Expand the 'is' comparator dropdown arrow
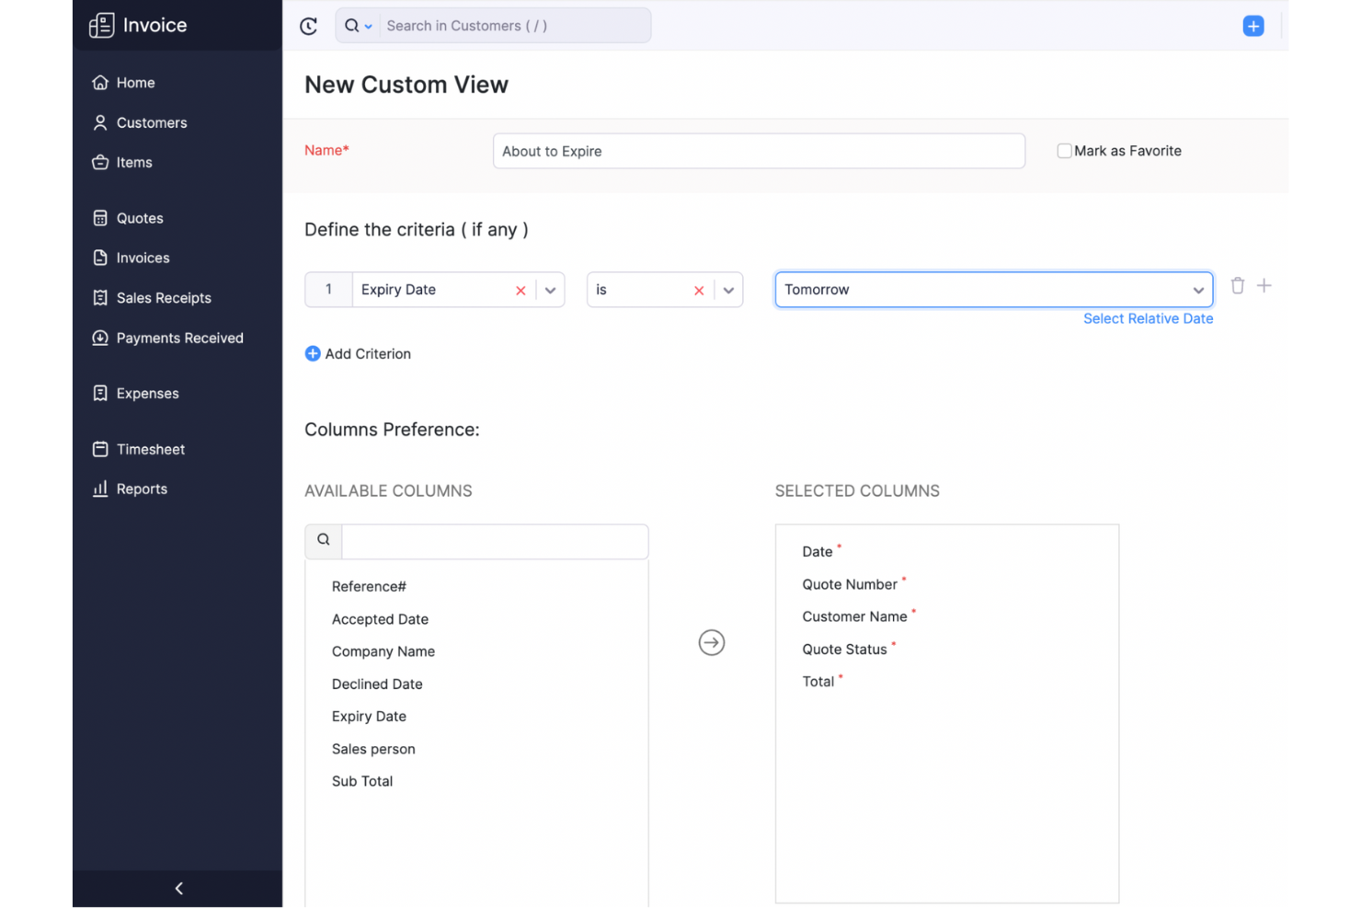1361x908 pixels. [x=728, y=290]
